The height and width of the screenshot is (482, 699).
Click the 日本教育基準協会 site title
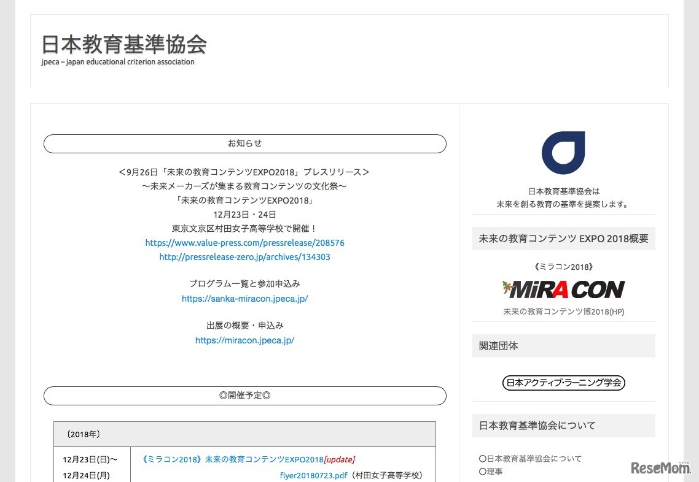124,44
